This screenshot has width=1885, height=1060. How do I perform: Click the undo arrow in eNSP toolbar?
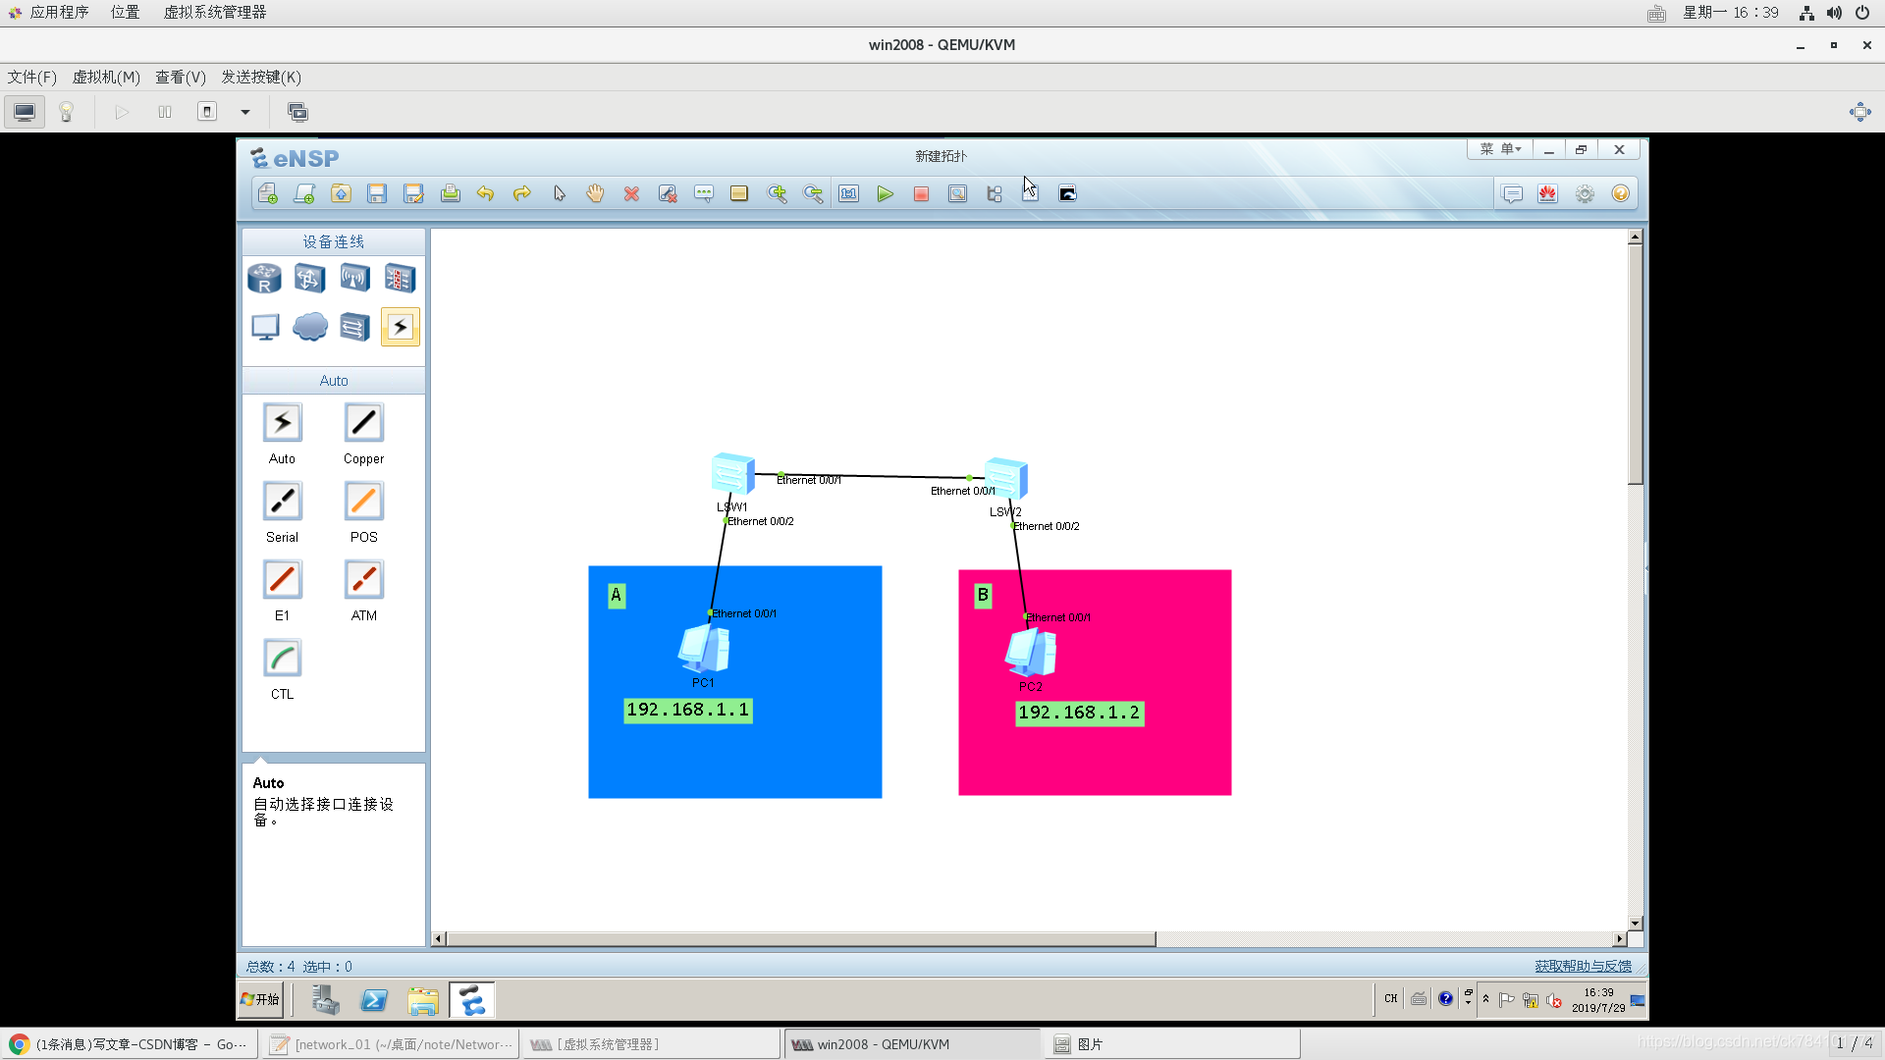tap(485, 194)
